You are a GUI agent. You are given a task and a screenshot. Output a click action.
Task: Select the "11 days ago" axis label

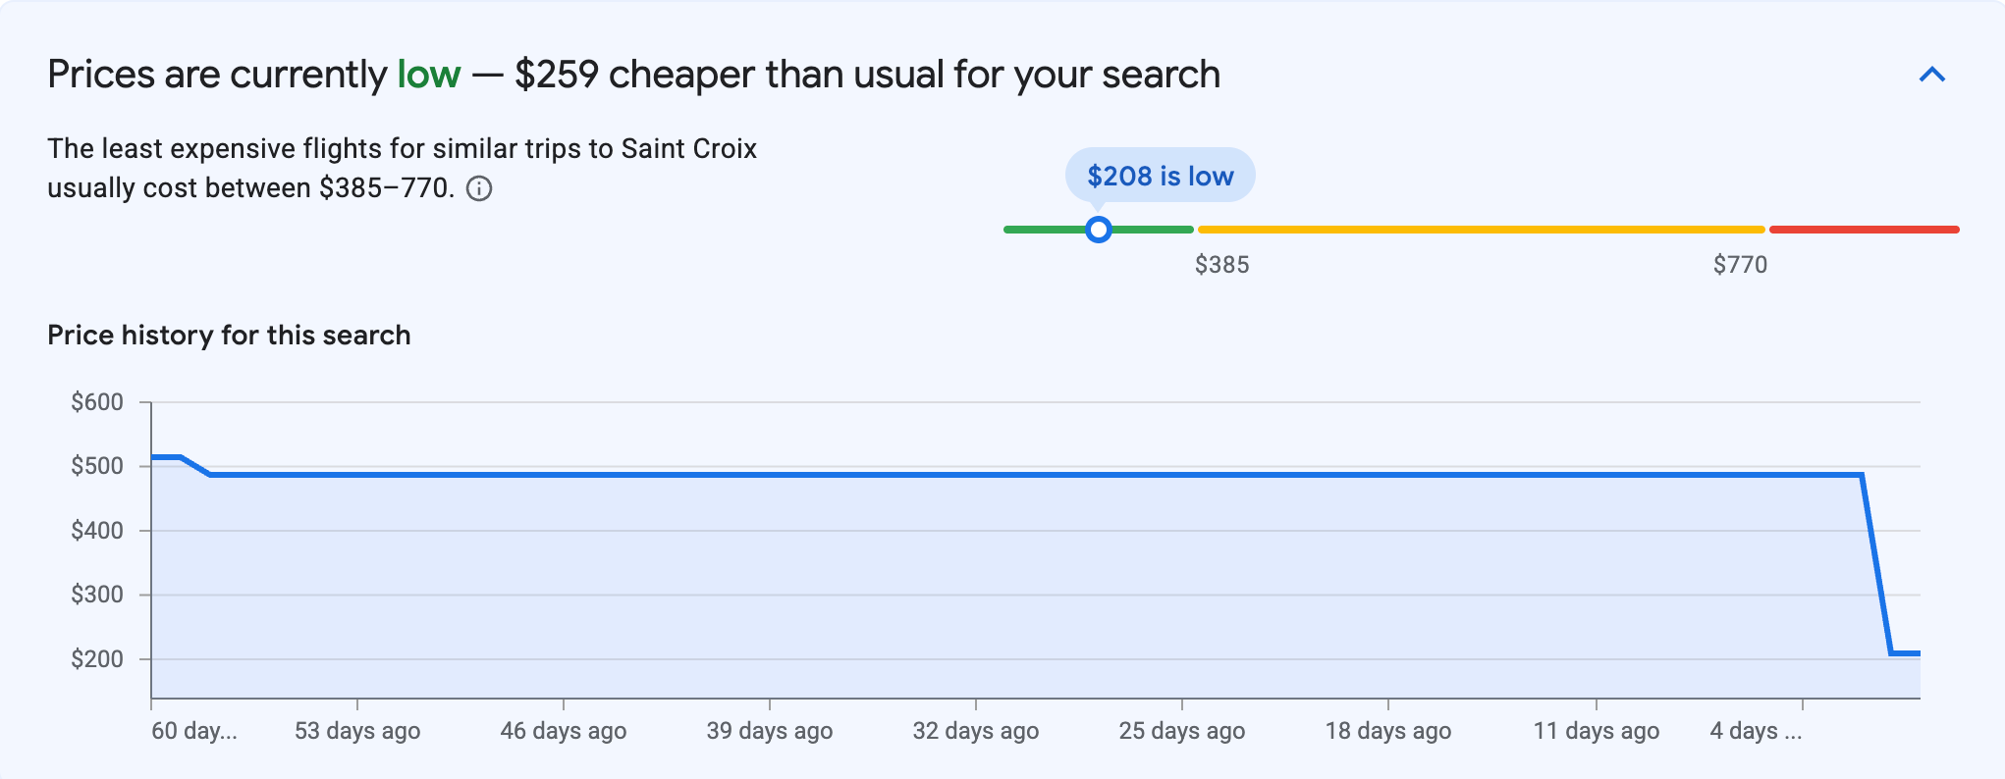pos(1597,731)
